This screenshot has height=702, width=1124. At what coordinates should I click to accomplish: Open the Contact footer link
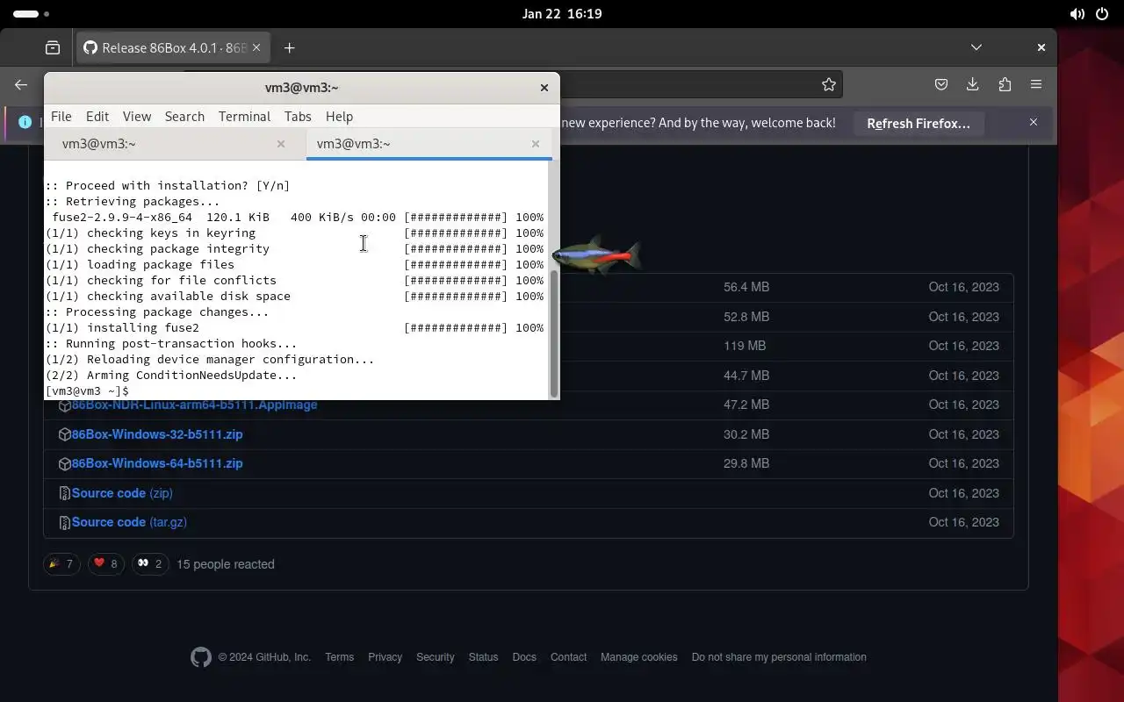tap(568, 657)
